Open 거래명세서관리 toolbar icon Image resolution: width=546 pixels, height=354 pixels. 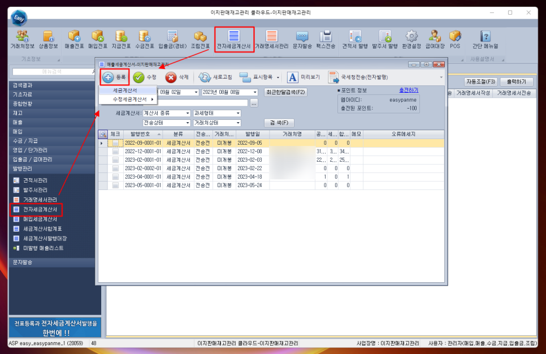pyautogui.click(x=272, y=40)
